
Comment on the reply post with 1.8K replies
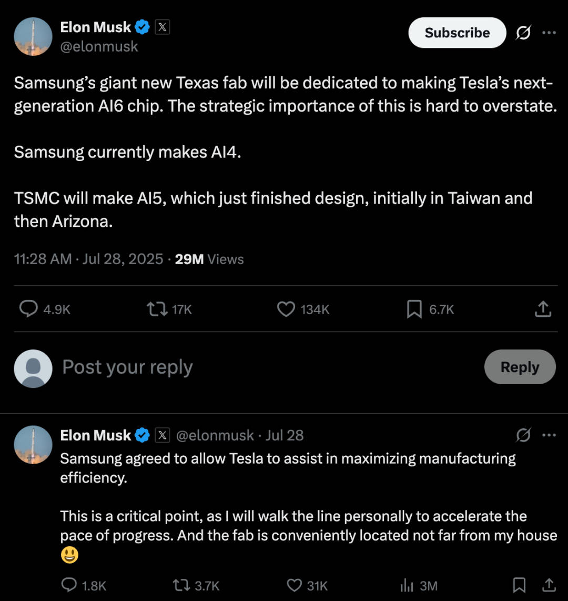(x=69, y=585)
